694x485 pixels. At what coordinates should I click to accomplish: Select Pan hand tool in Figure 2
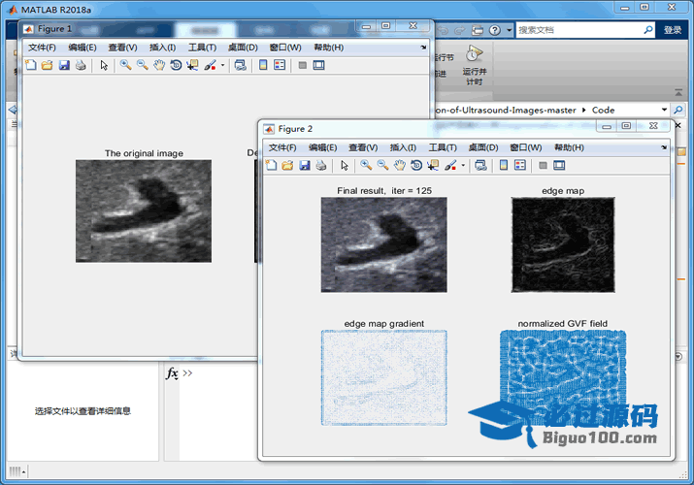click(x=400, y=165)
